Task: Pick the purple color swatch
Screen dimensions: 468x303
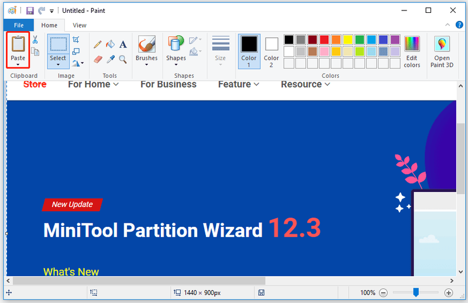Action: click(395, 39)
